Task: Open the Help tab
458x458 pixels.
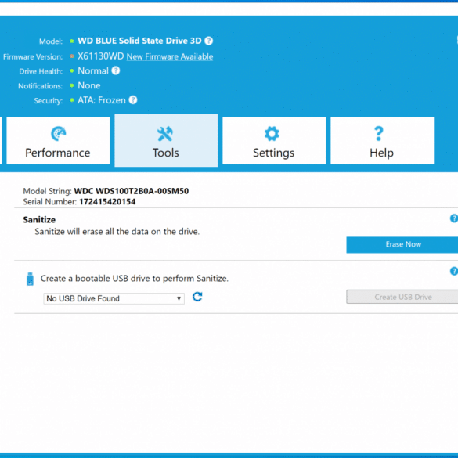Action: (382, 140)
